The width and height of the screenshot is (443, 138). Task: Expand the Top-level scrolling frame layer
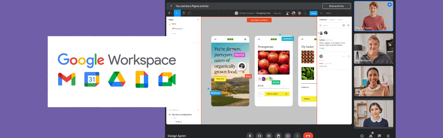(168, 115)
